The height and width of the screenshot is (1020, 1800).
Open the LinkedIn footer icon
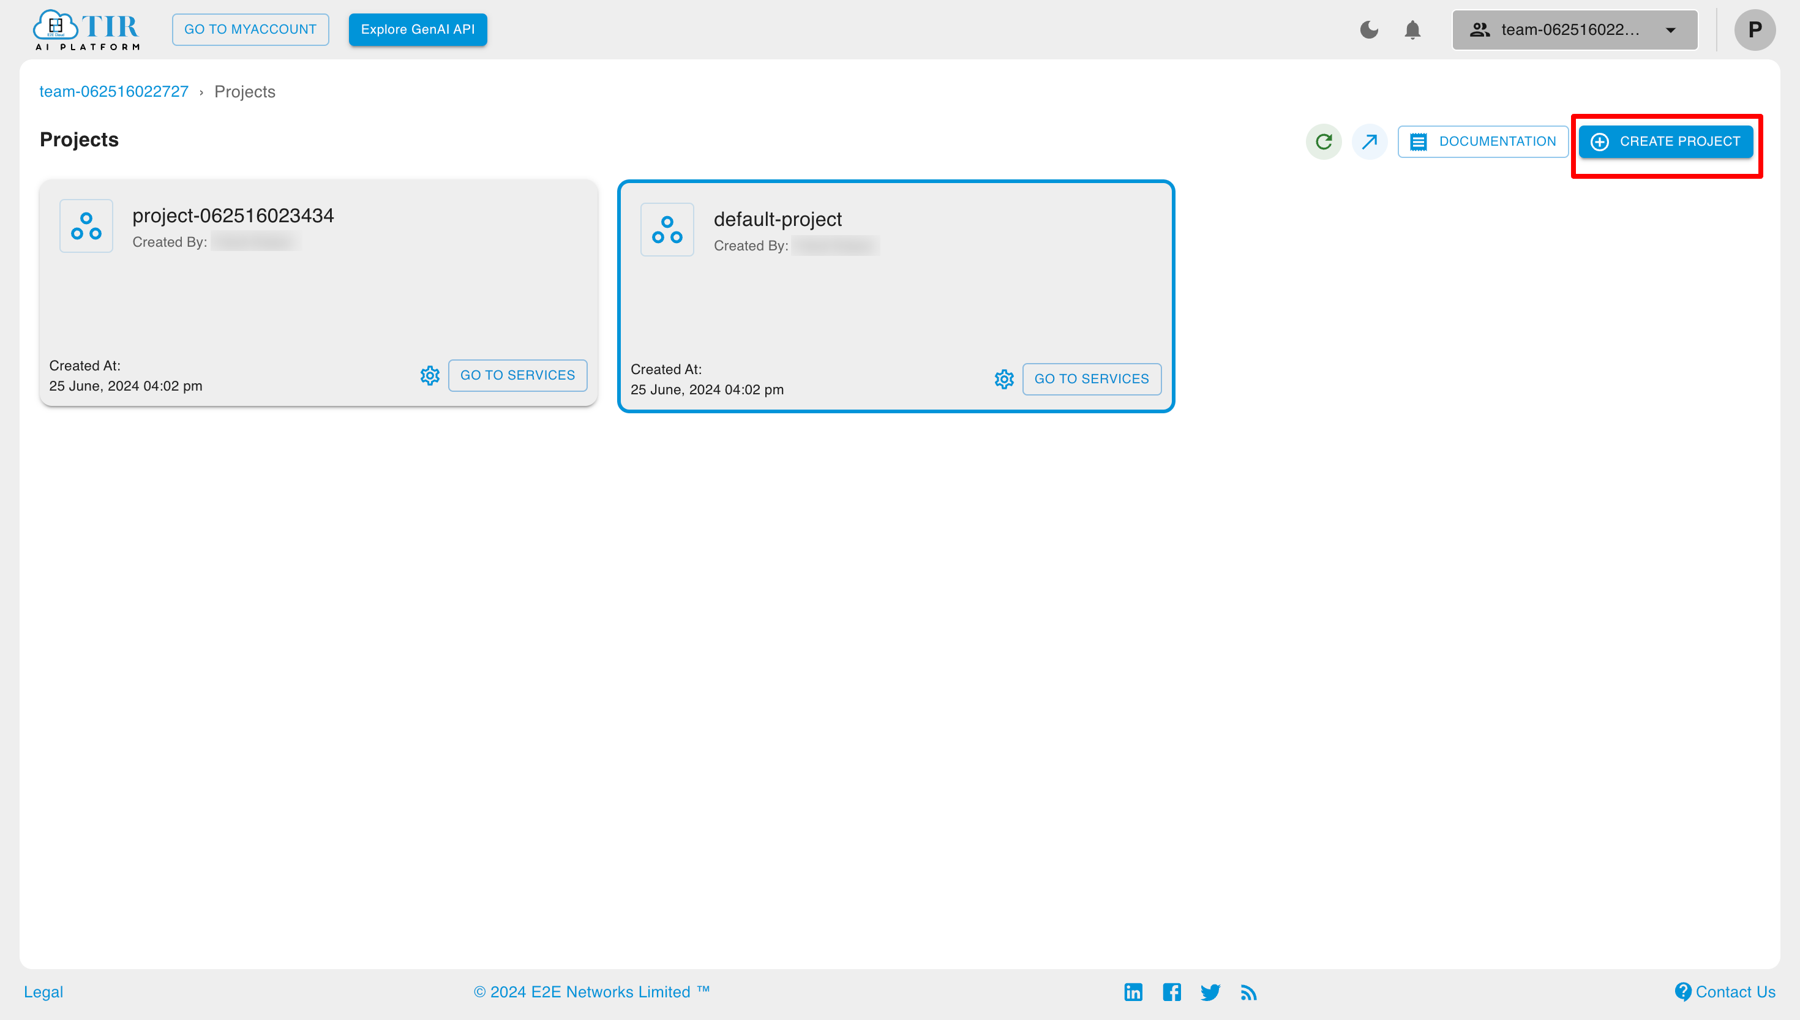pos(1133,992)
